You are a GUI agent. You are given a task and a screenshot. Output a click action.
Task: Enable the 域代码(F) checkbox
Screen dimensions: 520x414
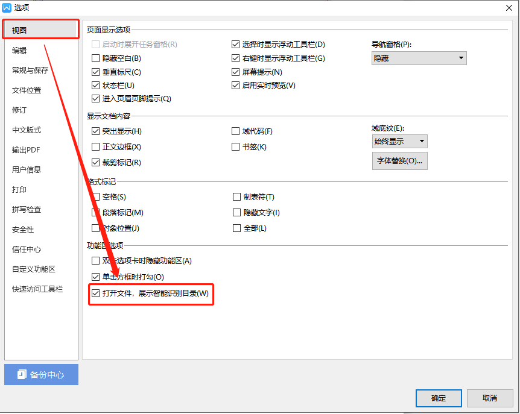pyautogui.click(x=235, y=131)
